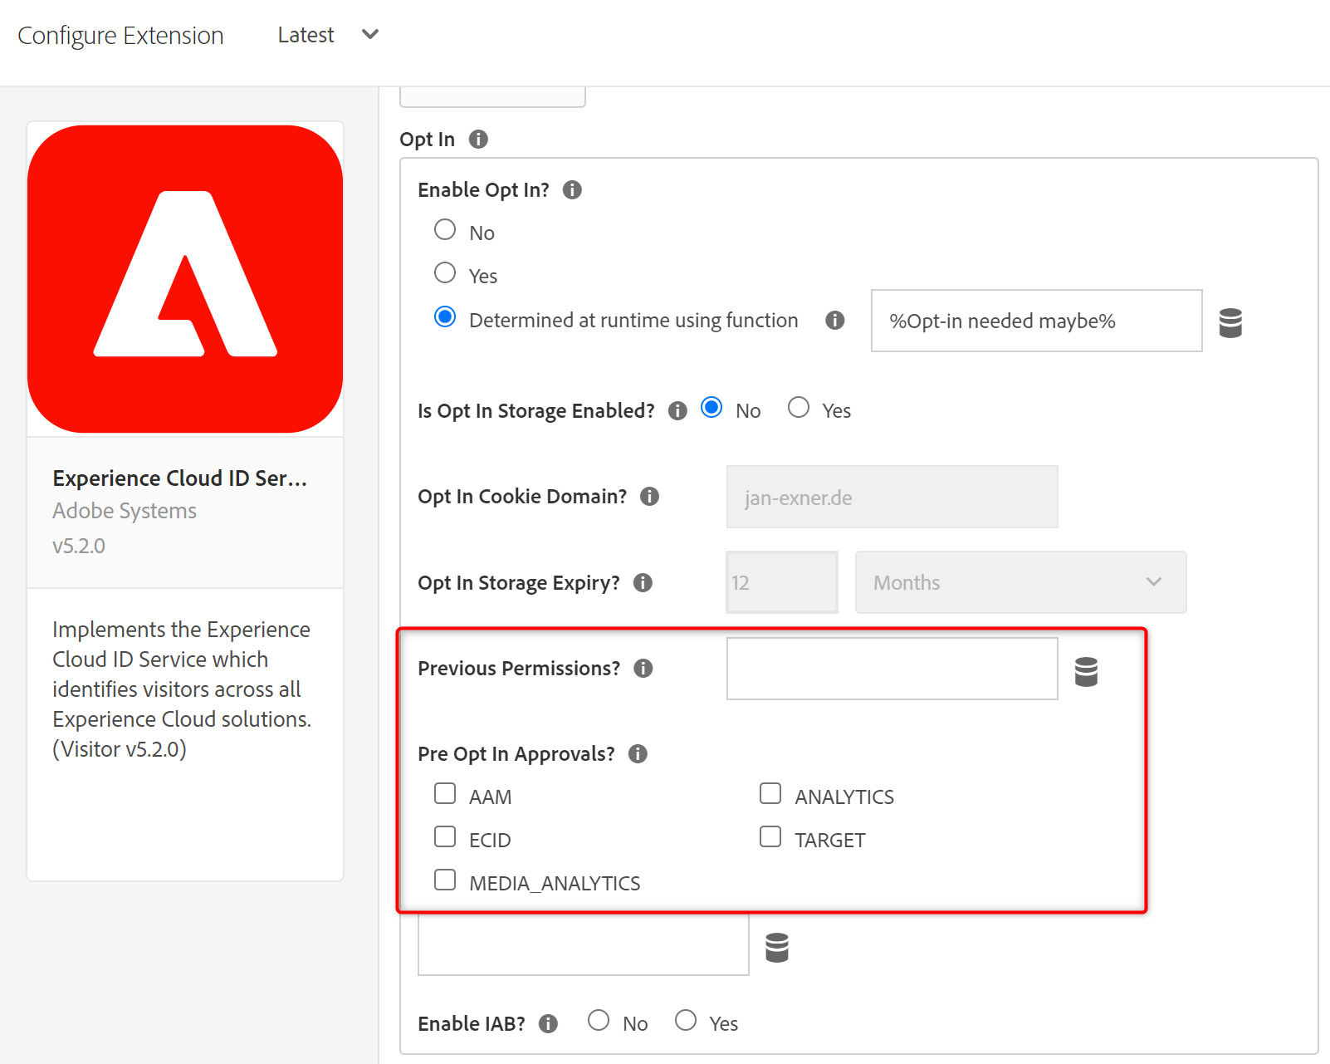
Task: Click info icon beside Enable IAB?
Action: [x=548, y=1024]
